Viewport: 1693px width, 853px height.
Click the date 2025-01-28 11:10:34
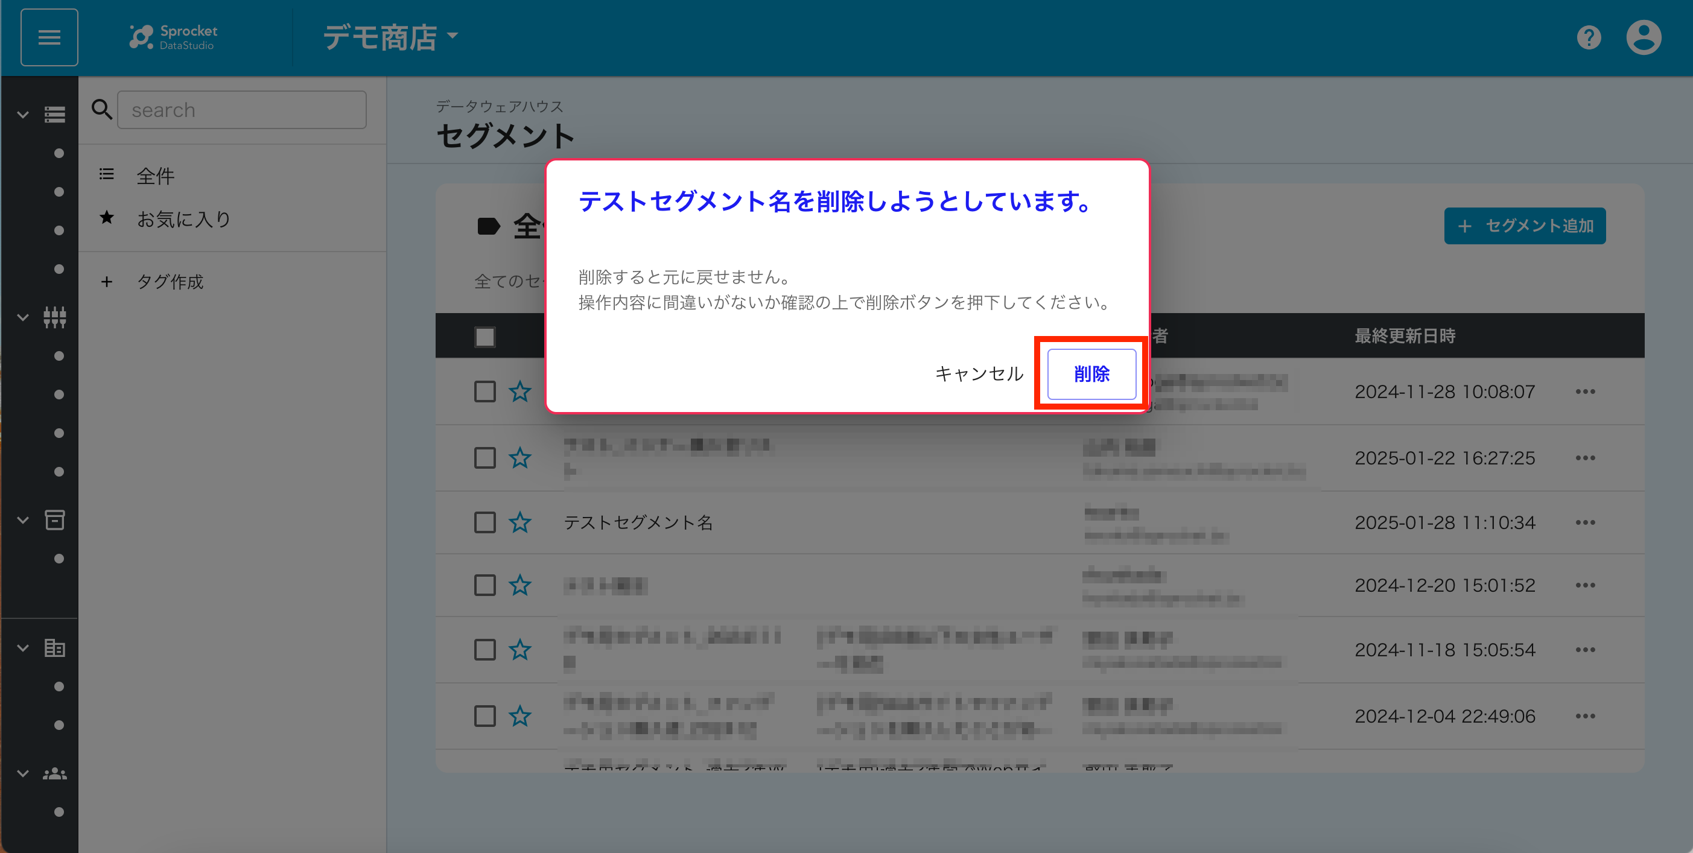[1444, 522]
